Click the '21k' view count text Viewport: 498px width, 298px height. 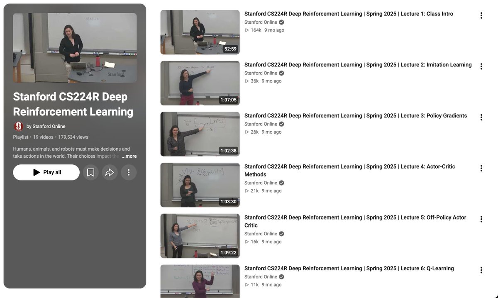(254, 191)
